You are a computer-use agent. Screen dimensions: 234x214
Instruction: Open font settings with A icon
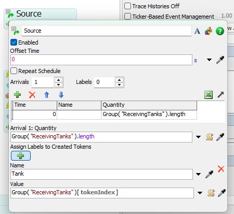tap(197, 31)
